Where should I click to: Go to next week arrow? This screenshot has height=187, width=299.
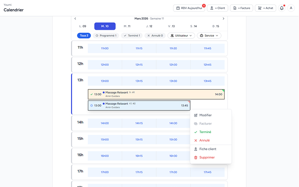224,18
